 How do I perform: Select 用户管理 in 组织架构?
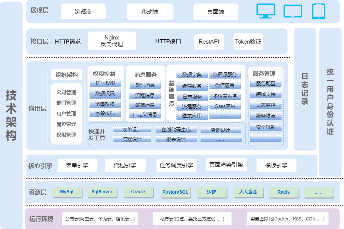[x=66, y=114]
